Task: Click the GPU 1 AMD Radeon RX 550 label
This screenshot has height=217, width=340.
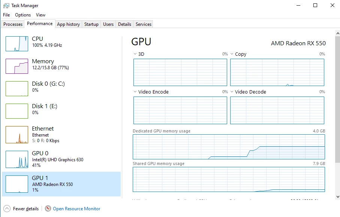Action: click(52, 184)
